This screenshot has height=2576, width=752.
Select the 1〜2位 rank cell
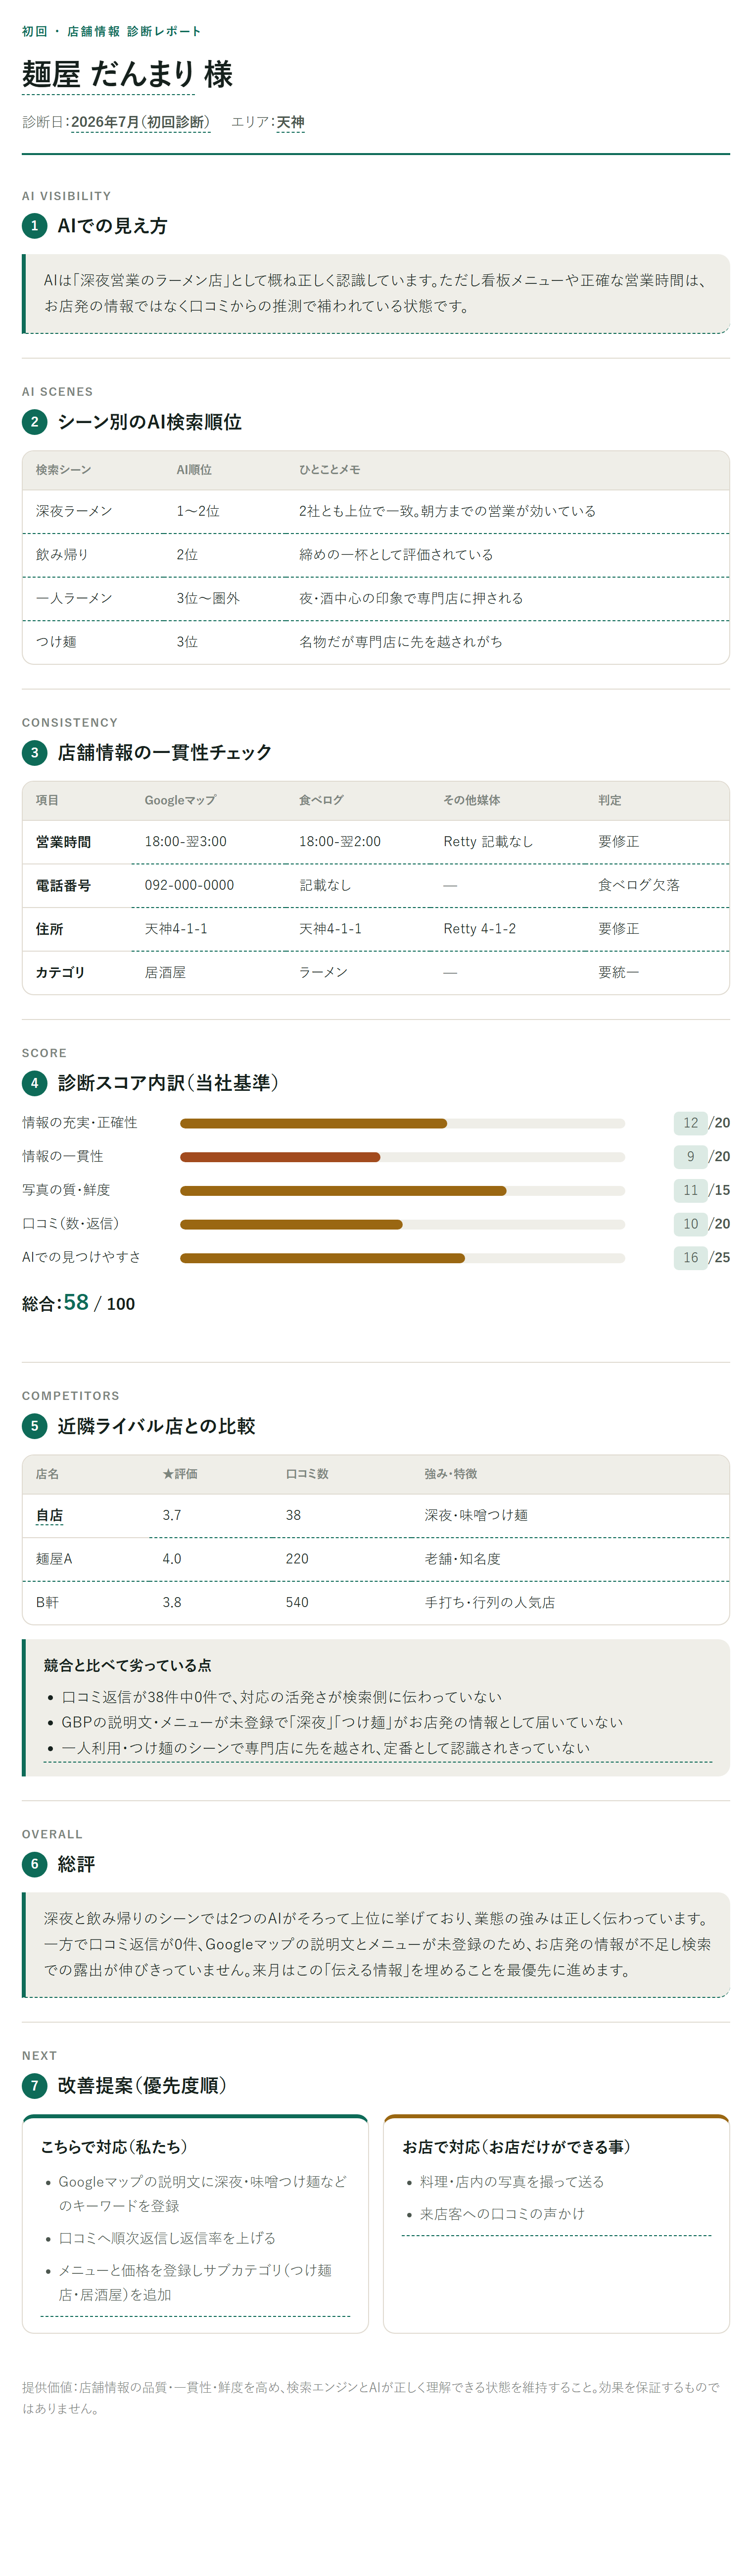(224, 511)
